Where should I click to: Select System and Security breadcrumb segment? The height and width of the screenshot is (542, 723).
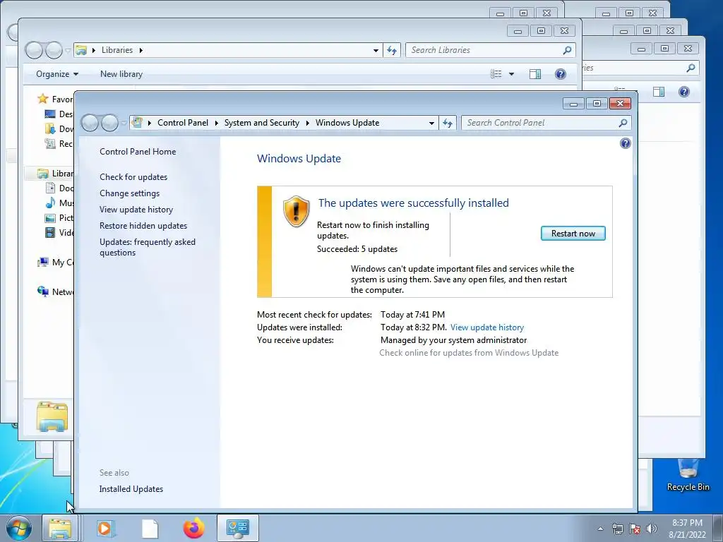tap(261, 123)
